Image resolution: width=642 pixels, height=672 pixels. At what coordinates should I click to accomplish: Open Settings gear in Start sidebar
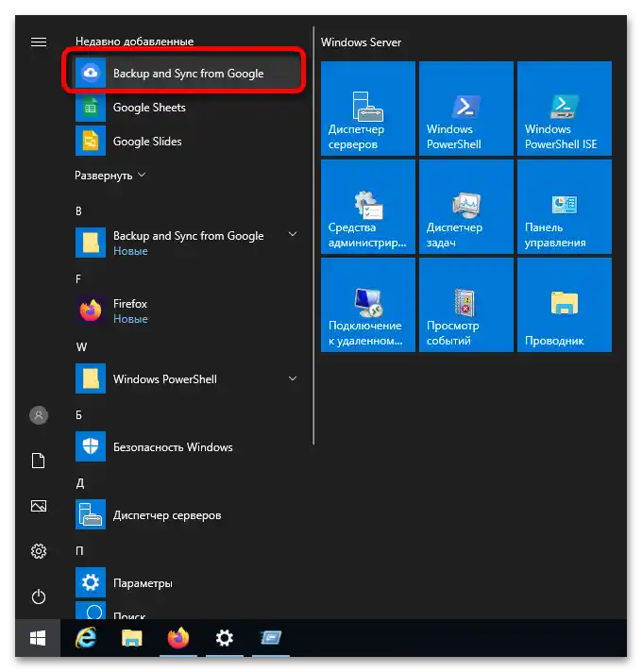pyautogui.click(x=39, y=551)
